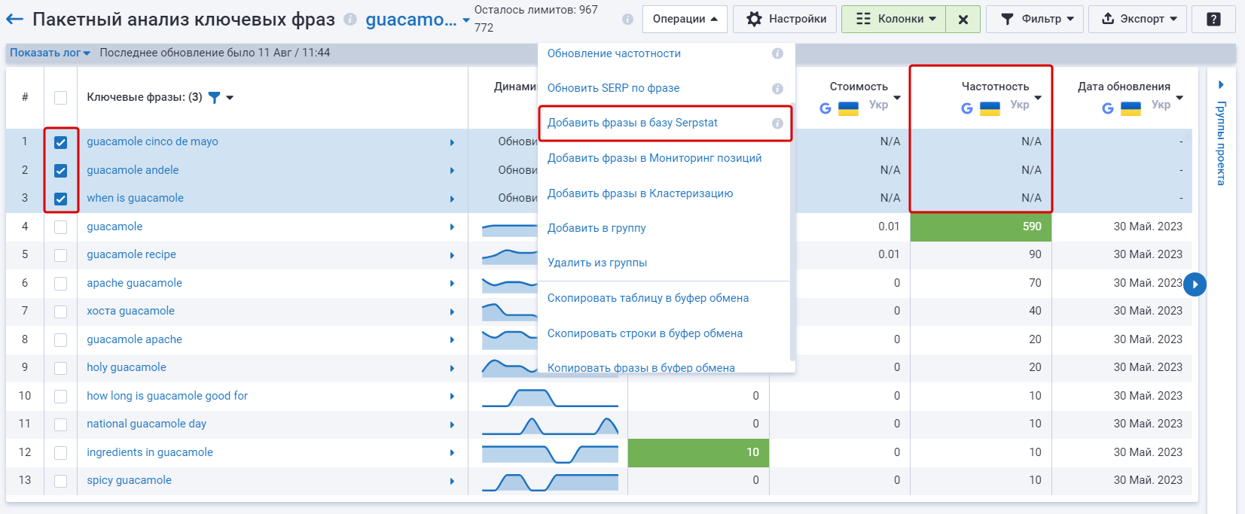Open the Колонки dropdown
The height and width of the screenshot is (514, 1245).
893,19
